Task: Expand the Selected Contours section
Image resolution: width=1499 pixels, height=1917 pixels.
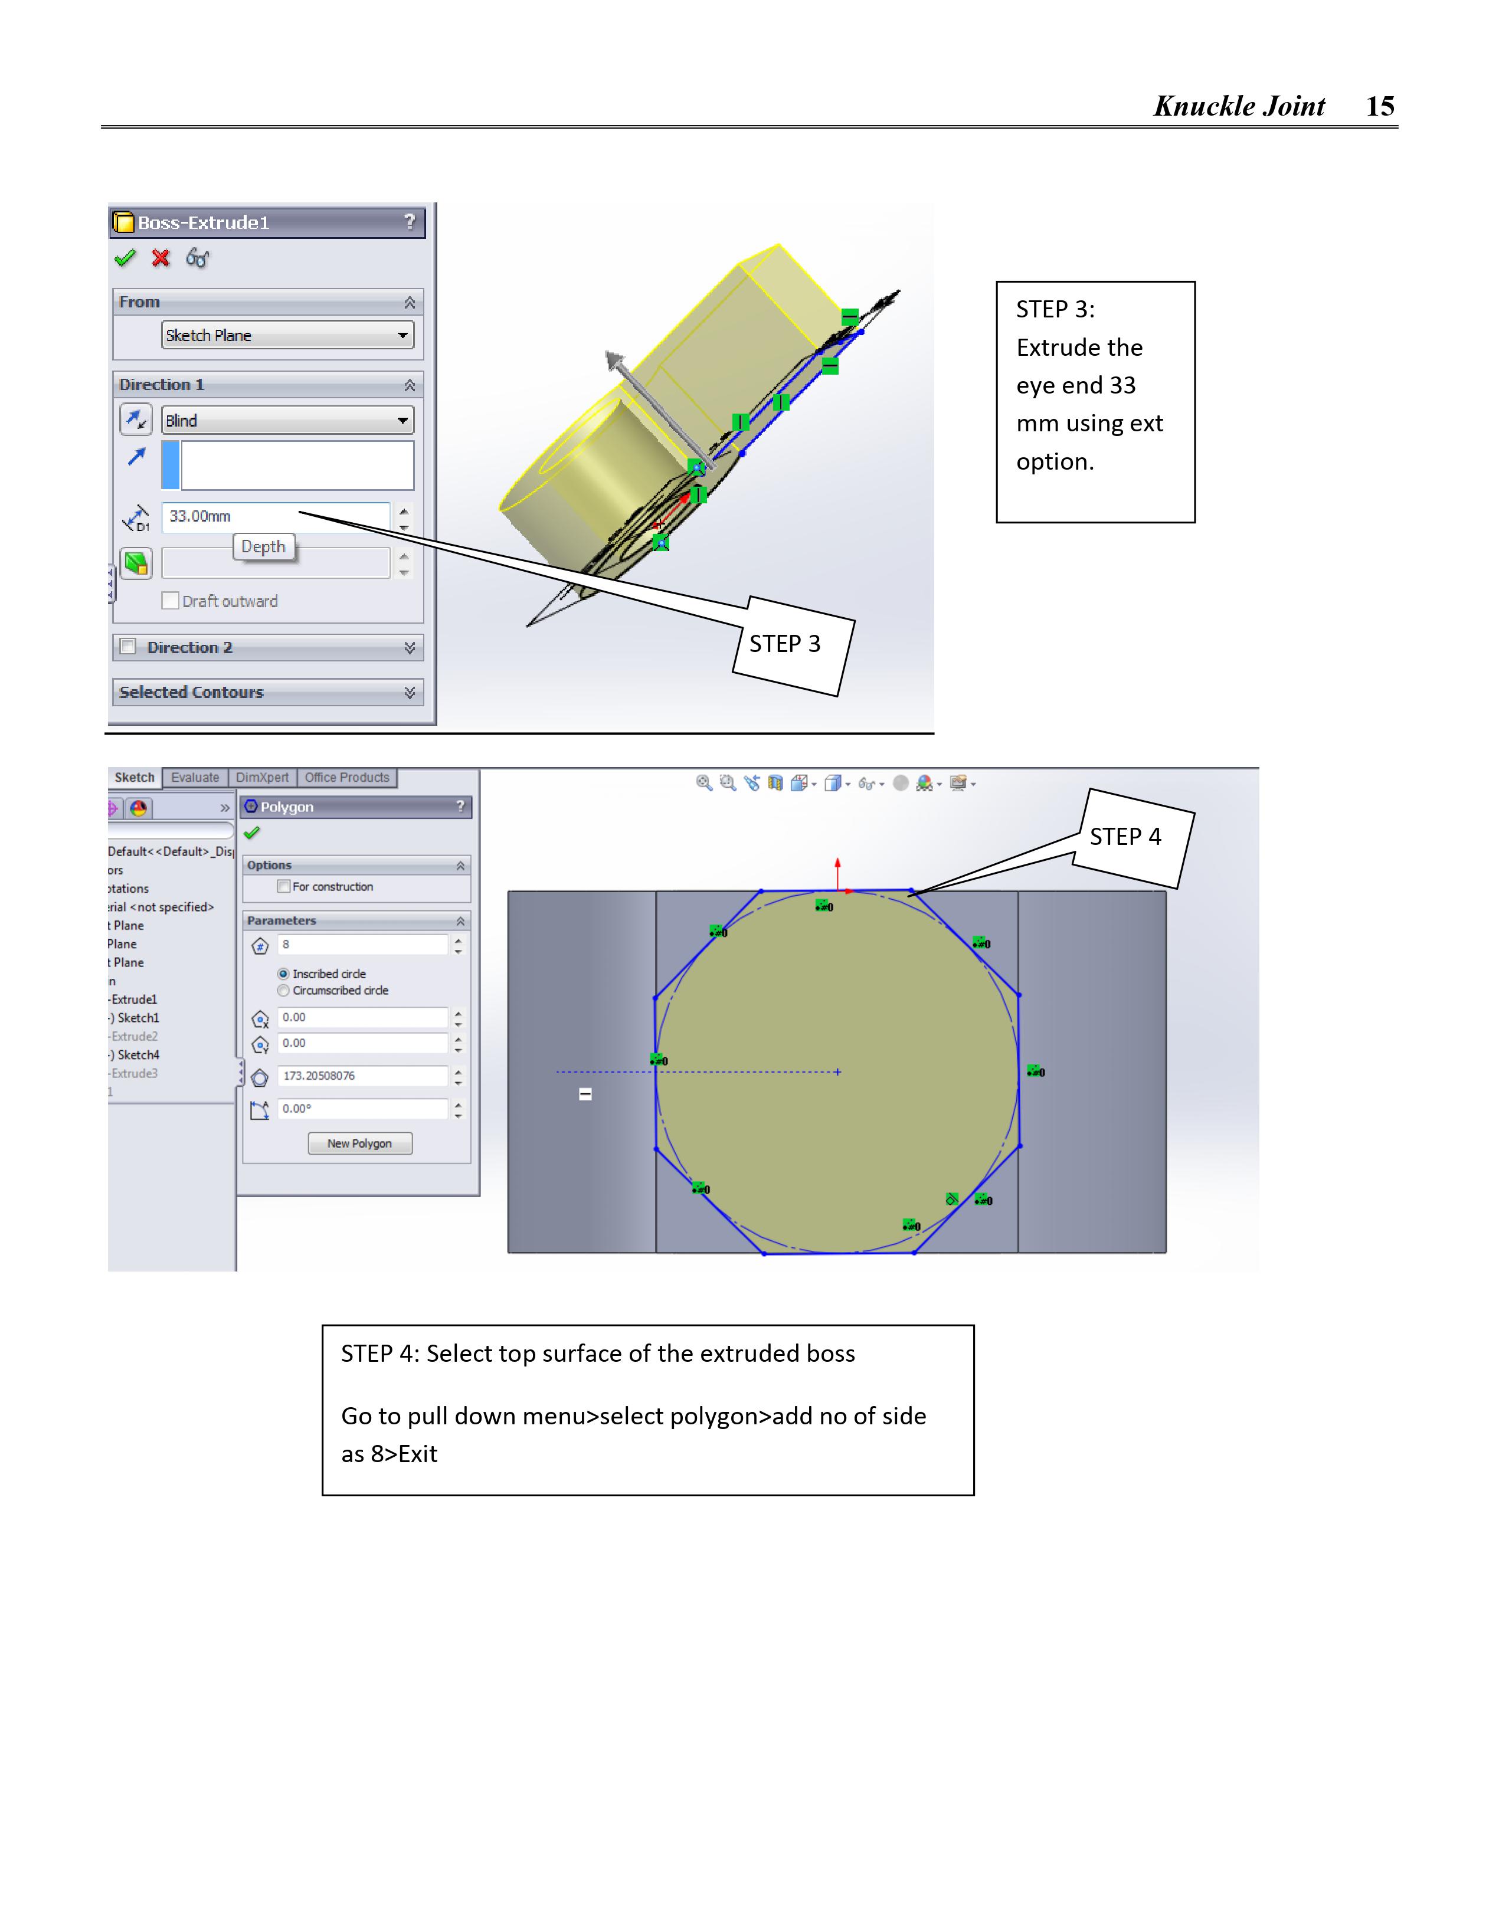Action: pos(409,693)
